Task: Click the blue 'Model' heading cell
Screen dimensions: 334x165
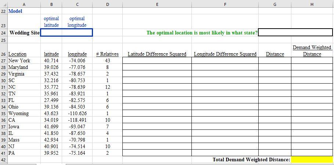Action: [x=24, y=11]
